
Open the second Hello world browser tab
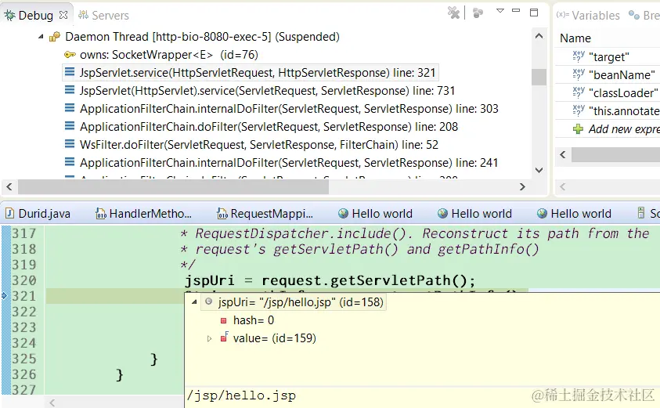(x=474, y=214)
